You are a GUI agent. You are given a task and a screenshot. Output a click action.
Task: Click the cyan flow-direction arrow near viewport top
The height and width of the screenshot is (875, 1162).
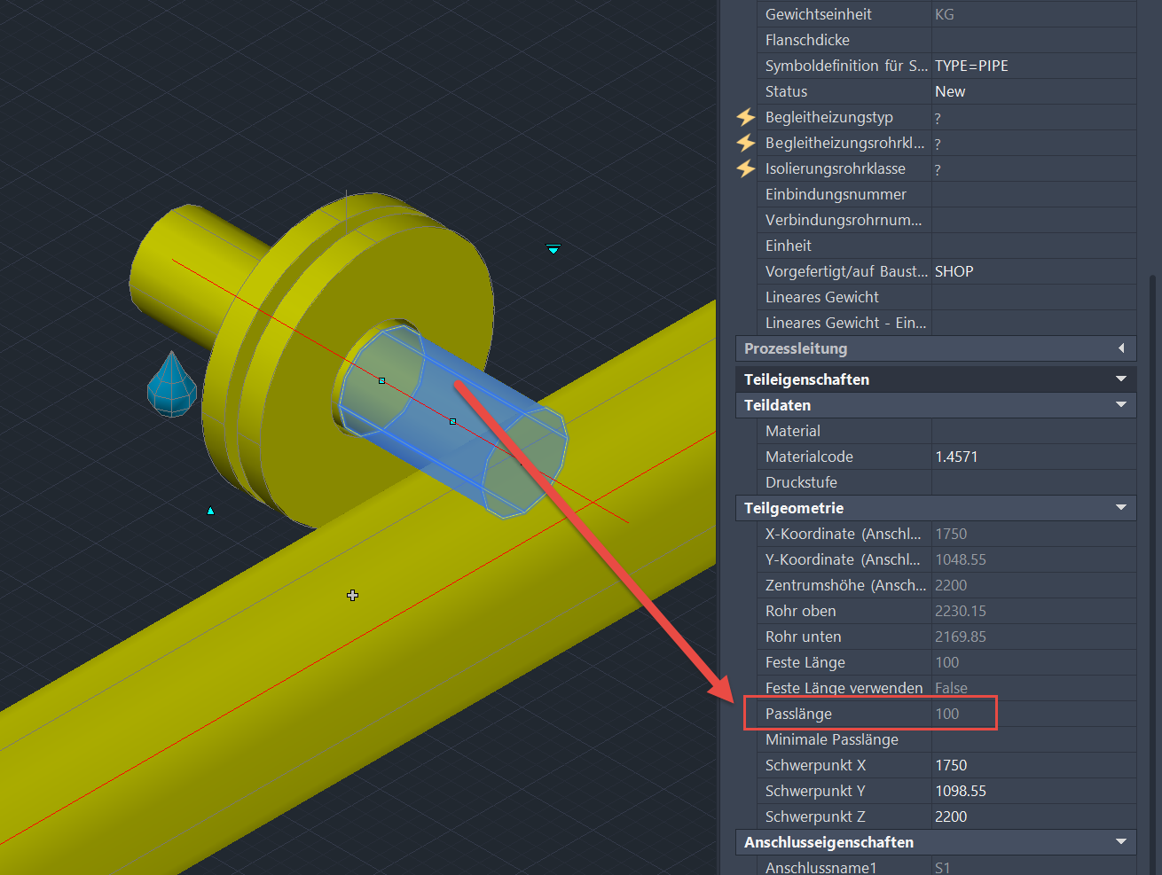coord(553,249)
